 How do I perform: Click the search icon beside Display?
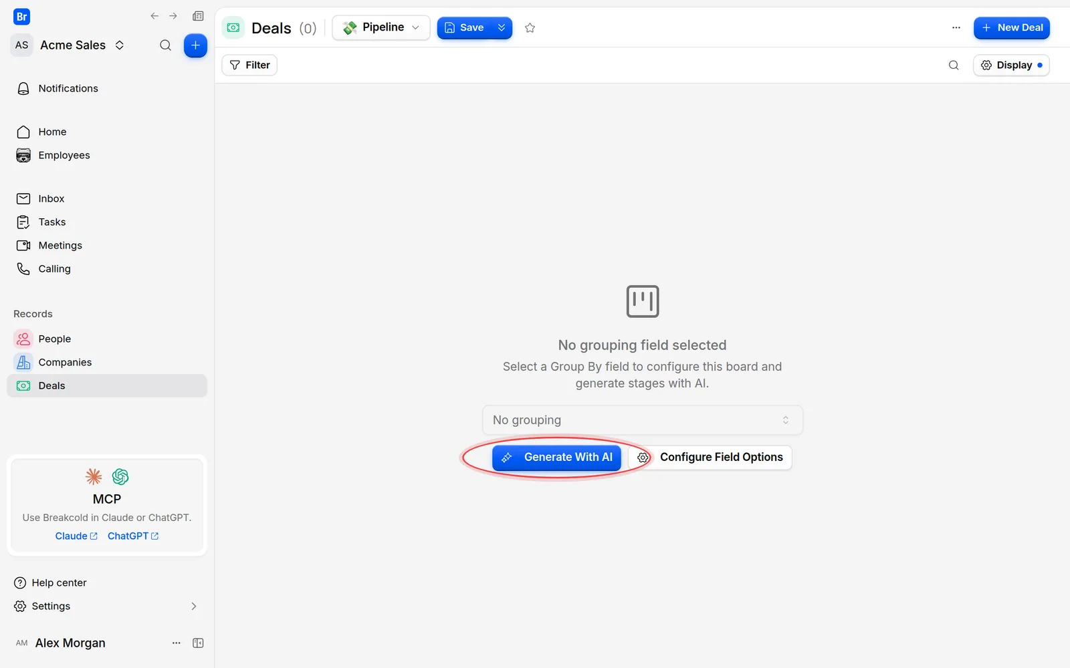tap(954, 65)
